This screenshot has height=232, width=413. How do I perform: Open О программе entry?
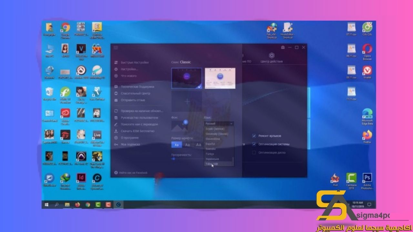point(127,138)
